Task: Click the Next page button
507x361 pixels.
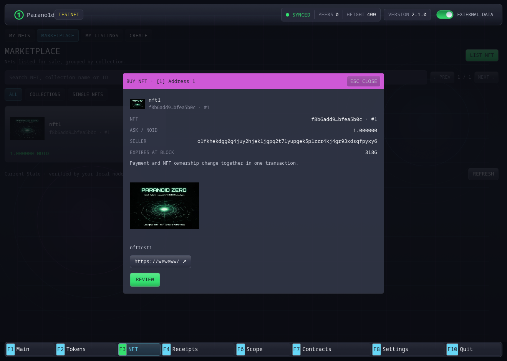Action: [x=486, y=77]
